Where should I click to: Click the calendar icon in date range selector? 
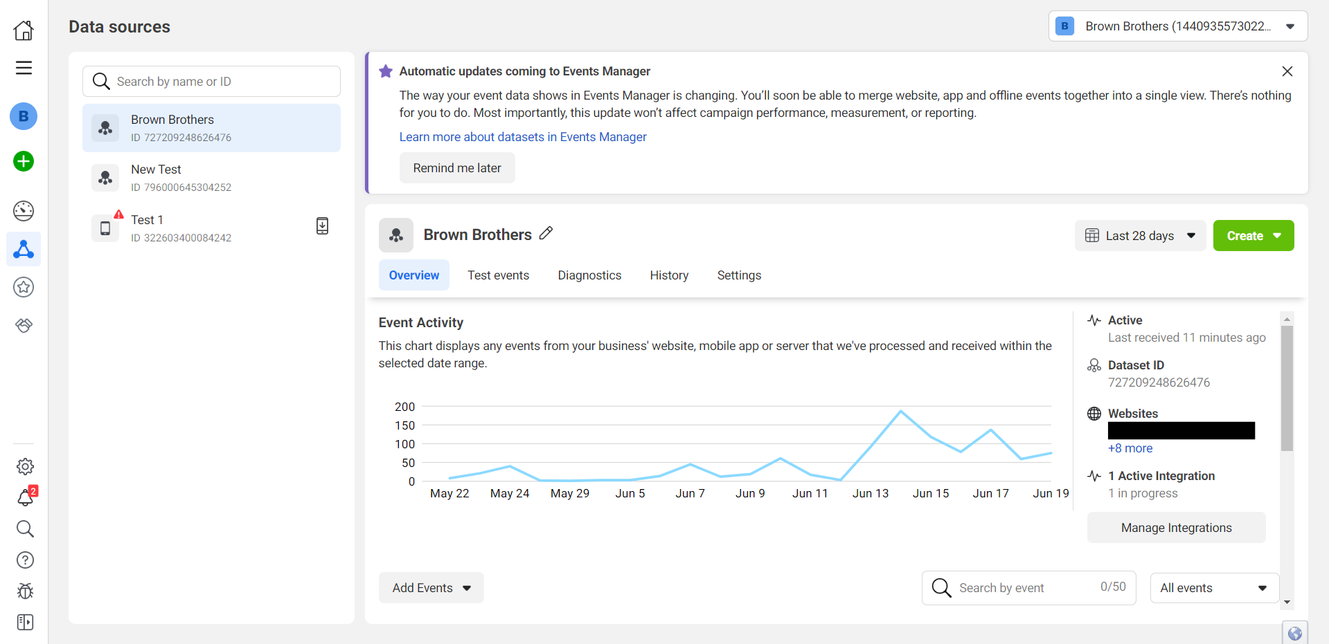tap(1092, 236)
